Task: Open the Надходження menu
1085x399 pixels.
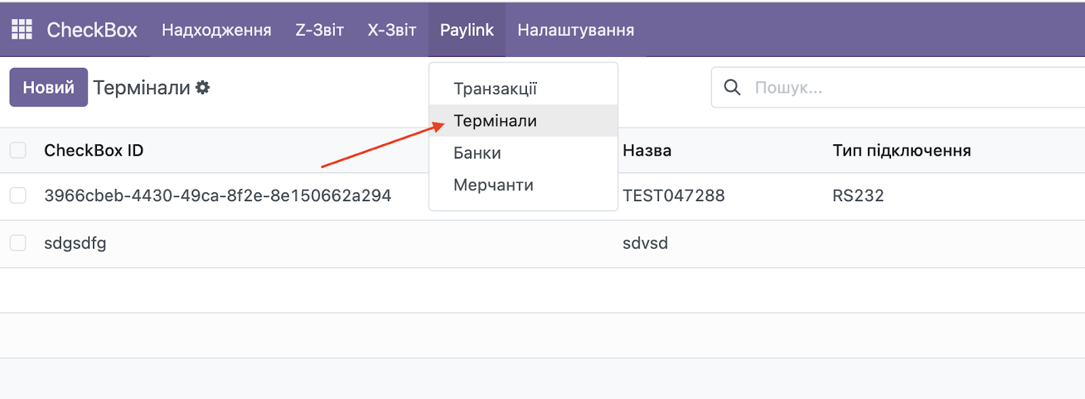Action: pyautogui.click(x=216, y=30)
